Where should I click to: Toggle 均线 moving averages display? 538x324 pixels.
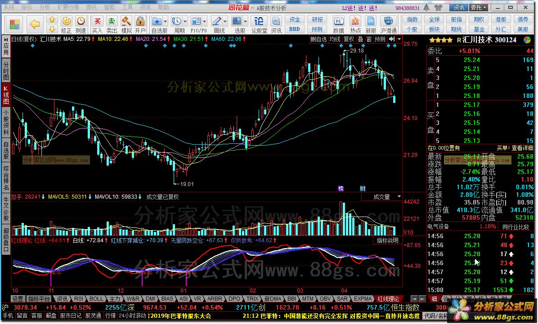click(x=335, y=40)
